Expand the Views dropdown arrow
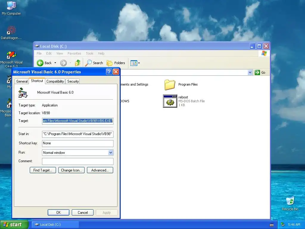Viewport: 305px width, 229px height. click(139, 63)
